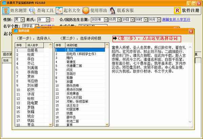
Task: Close the 选择诗词 dialog
Action: 191,31
